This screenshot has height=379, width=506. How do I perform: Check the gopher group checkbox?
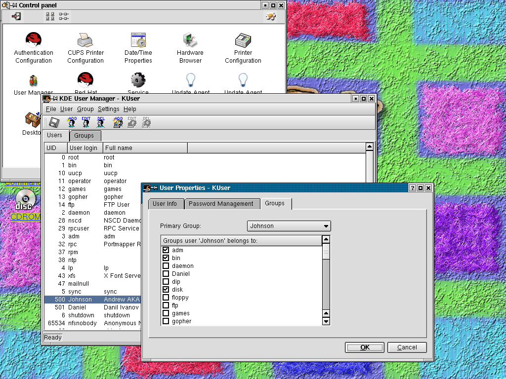(166, 321)
